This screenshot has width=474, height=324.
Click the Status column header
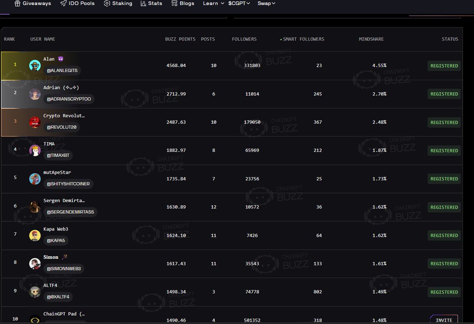450,39
